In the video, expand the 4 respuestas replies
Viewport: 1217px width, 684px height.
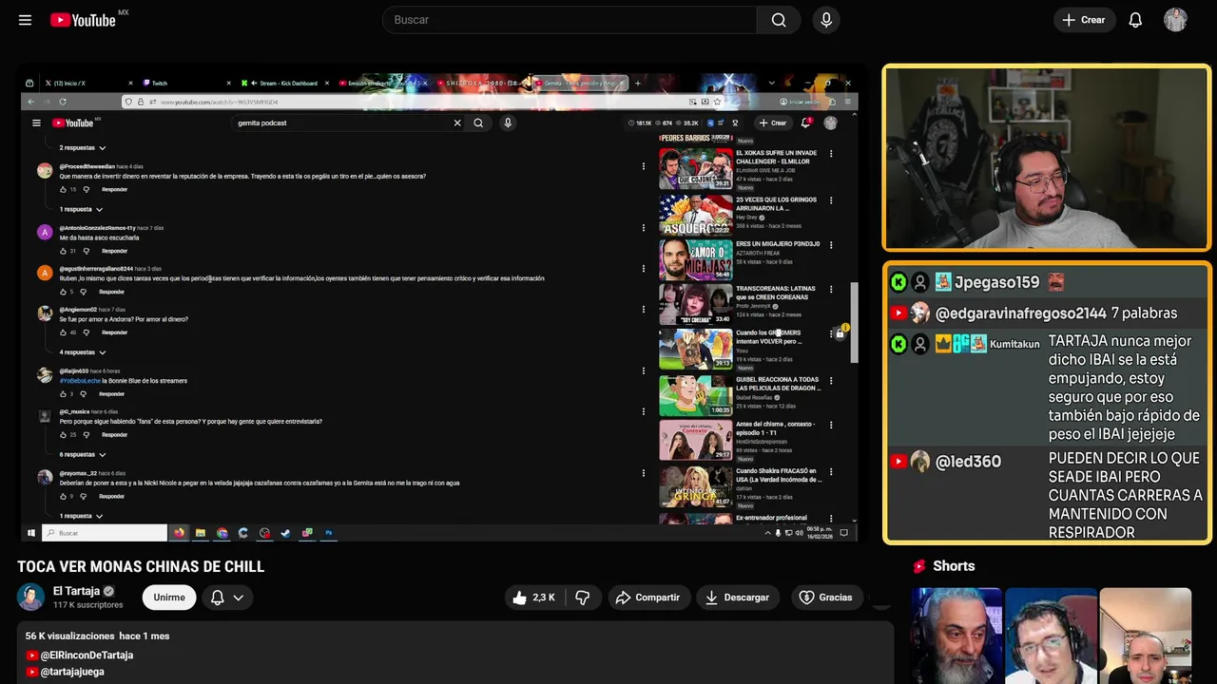83,352
